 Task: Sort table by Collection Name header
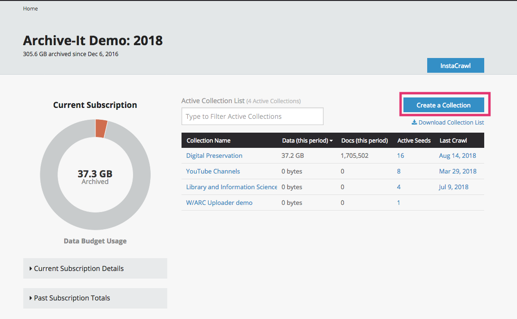pyautogui.click(x=209, y=140)
